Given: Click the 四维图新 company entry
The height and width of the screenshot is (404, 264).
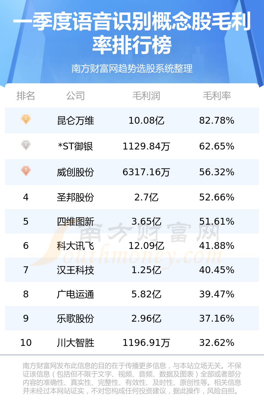Looking at the screenshot, I should click(x=75, y=222).
